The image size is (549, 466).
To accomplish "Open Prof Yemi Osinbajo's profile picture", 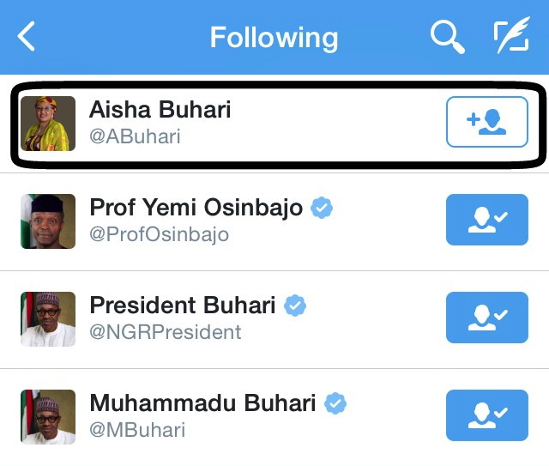I will (48, 221).
